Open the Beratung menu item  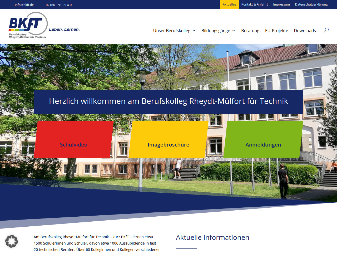pyautogui.click(x=250, y=31)
